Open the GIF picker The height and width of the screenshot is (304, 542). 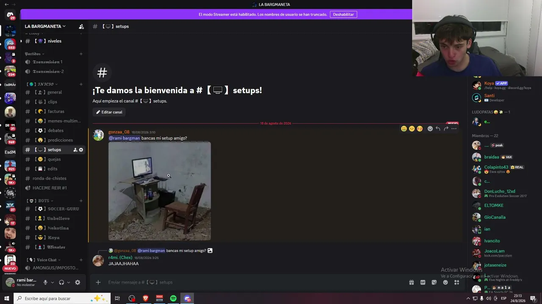click(423, 282)
